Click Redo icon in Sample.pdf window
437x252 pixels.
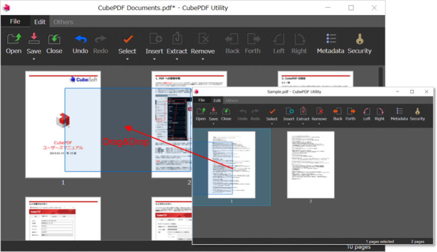(255, 111)
